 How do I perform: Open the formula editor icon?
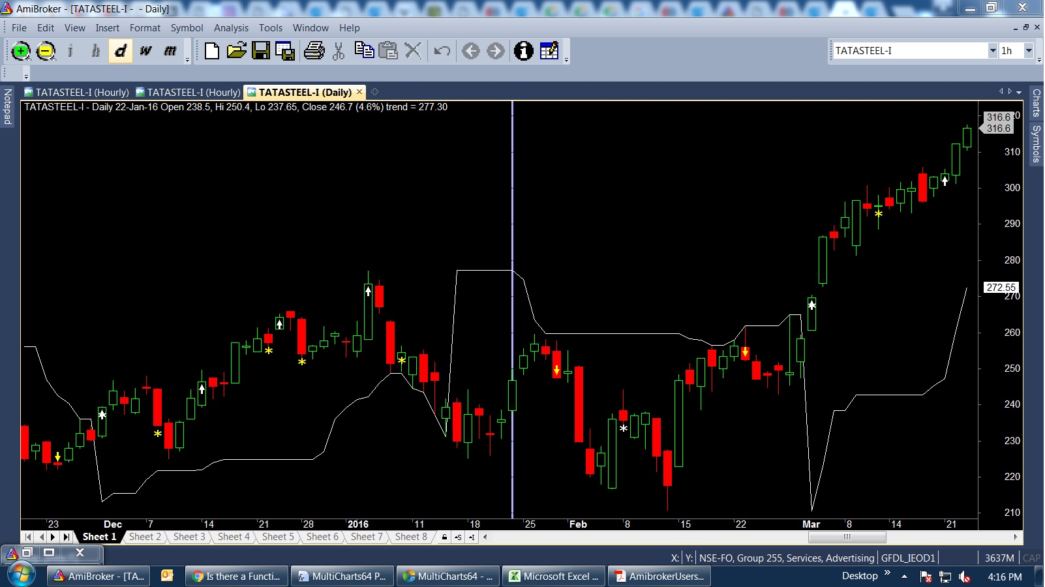point(549,51)
